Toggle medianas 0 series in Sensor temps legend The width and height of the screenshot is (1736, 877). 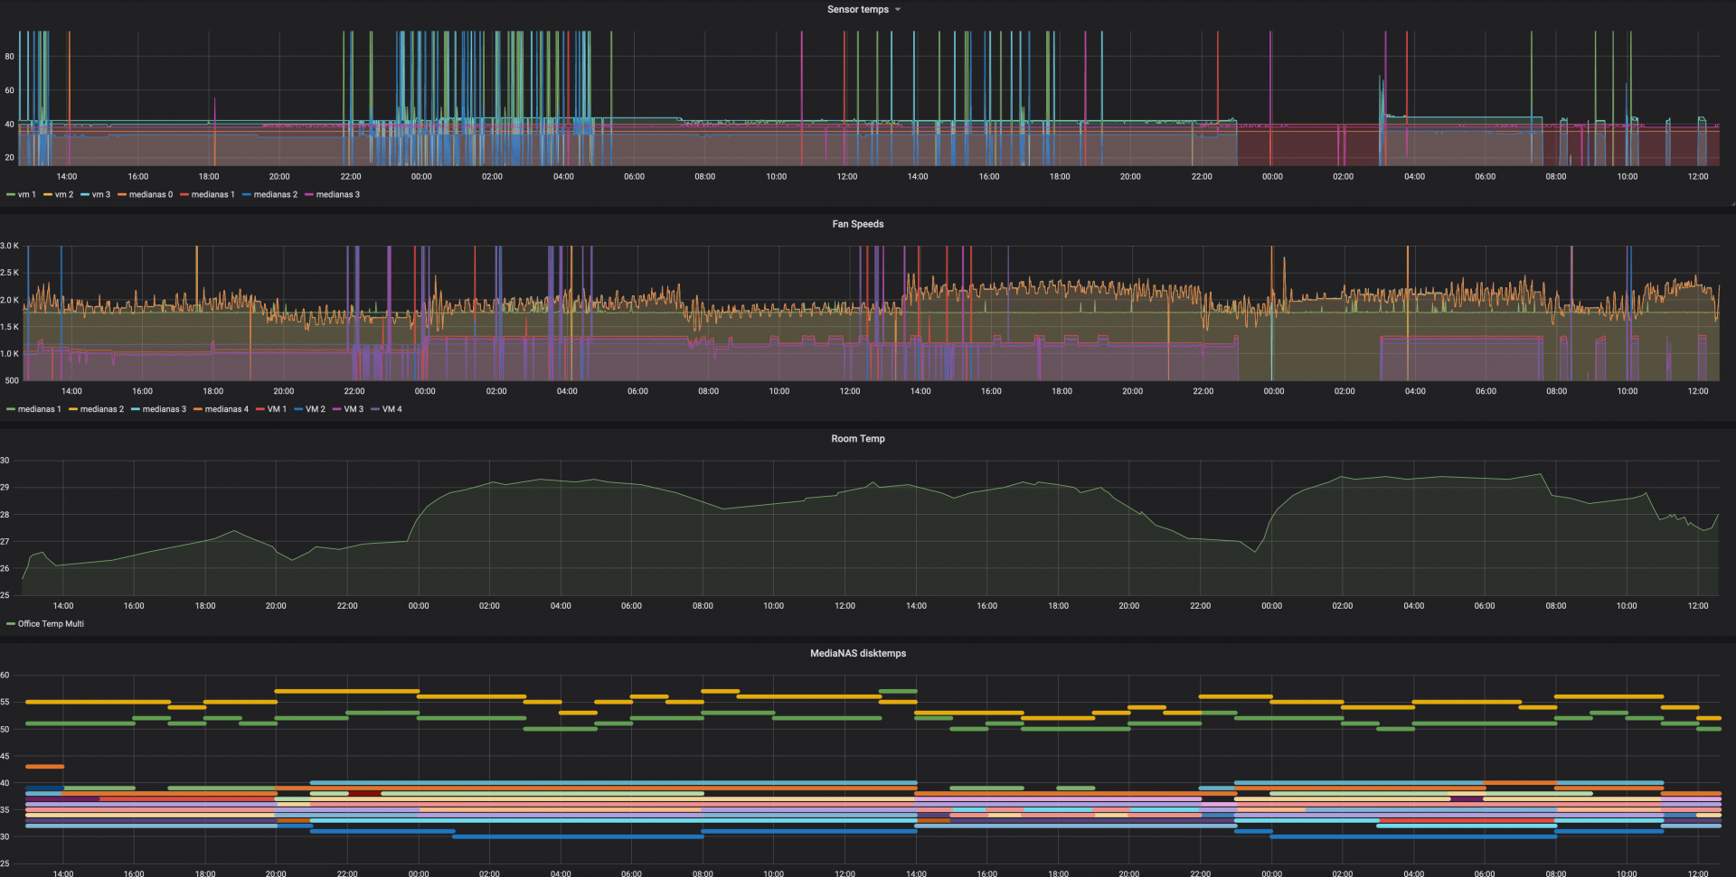(150, 195)
